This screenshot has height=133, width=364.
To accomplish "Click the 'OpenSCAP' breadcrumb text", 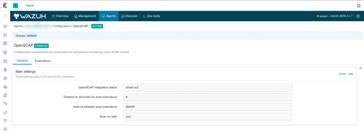I will (x=81, y=26).
